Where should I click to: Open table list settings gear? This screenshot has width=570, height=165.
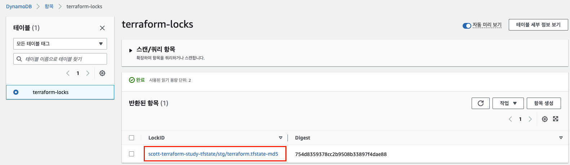[x=102, y=73]
